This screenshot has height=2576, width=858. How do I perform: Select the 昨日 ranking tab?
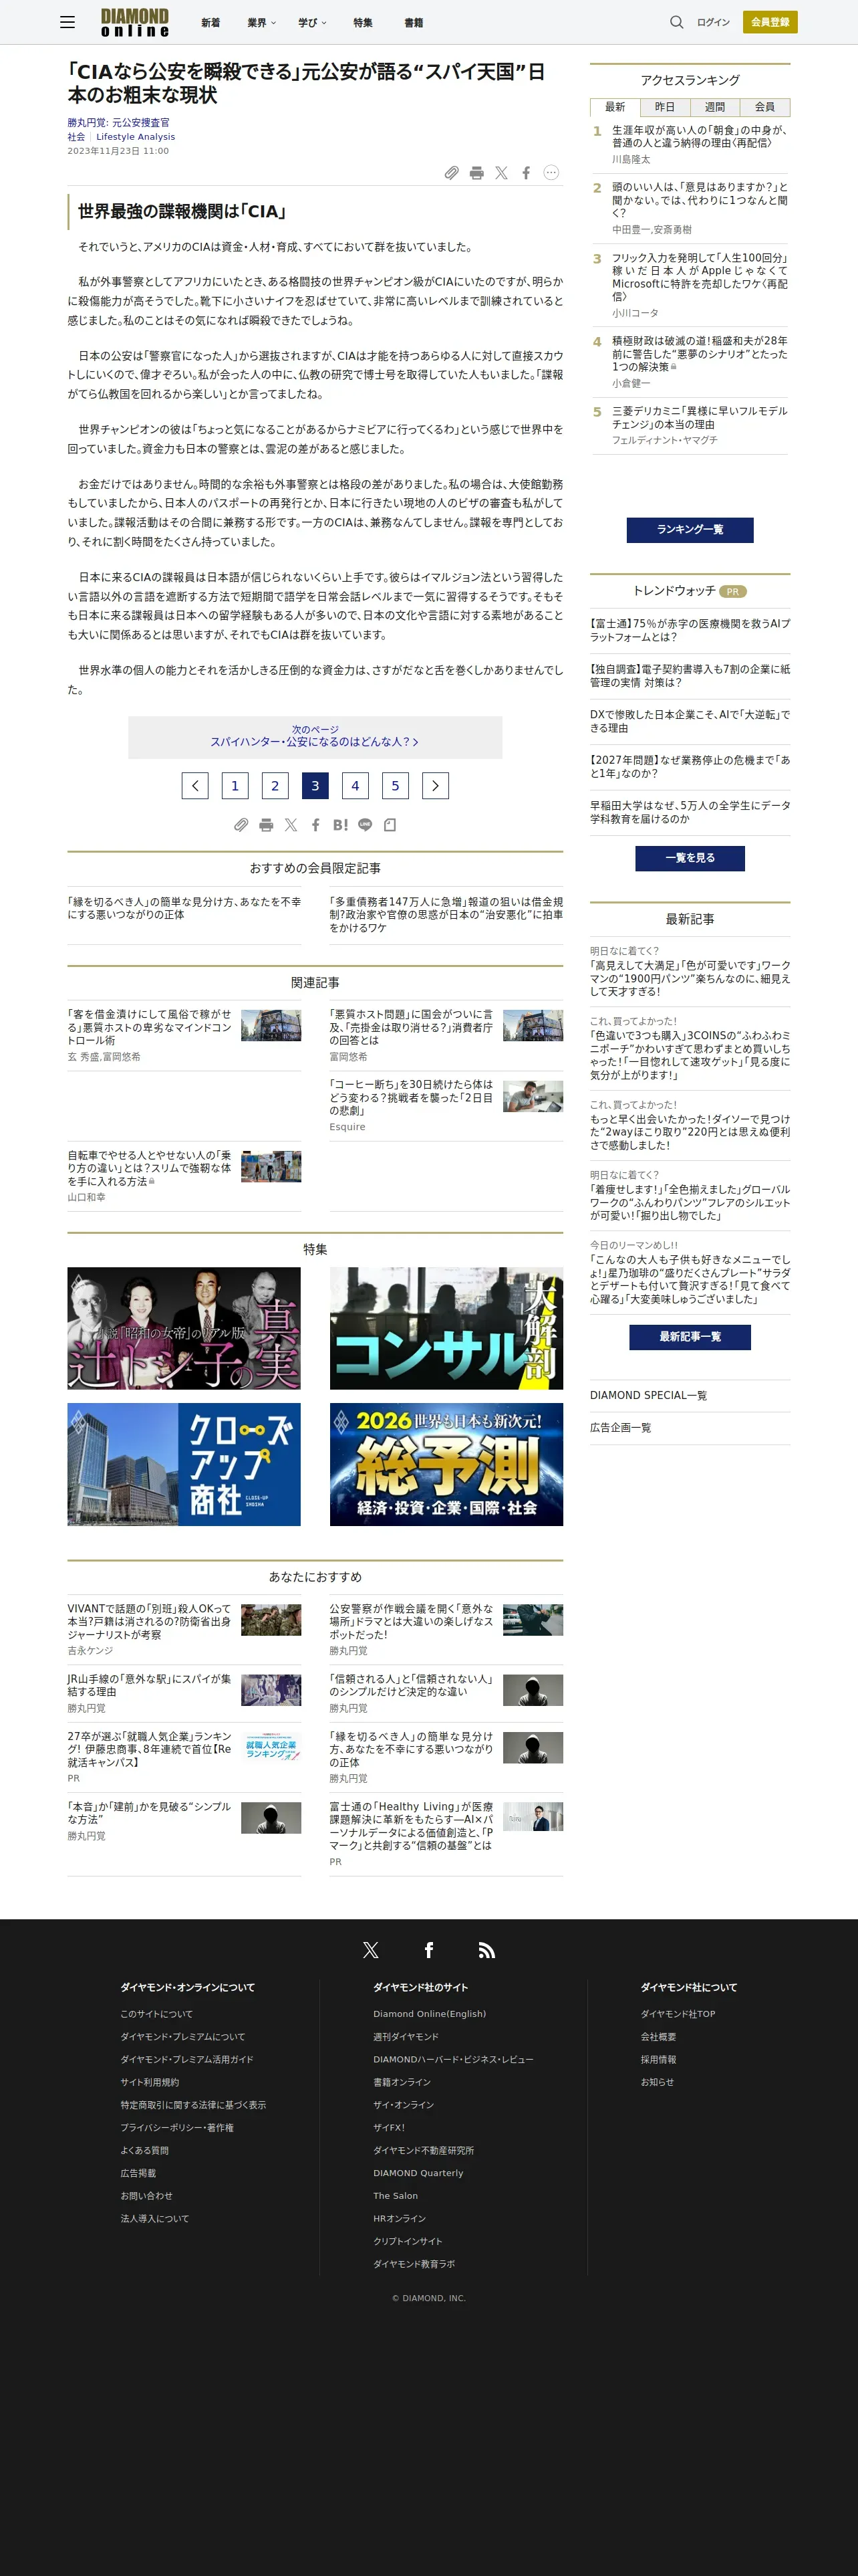tap(666, 107)
